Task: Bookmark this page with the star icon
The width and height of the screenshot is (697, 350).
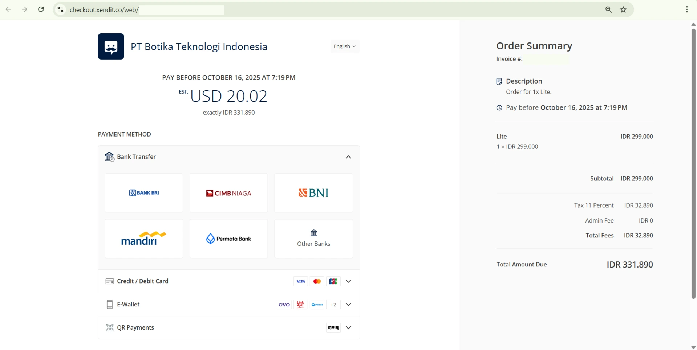Action: click(624, 10)
